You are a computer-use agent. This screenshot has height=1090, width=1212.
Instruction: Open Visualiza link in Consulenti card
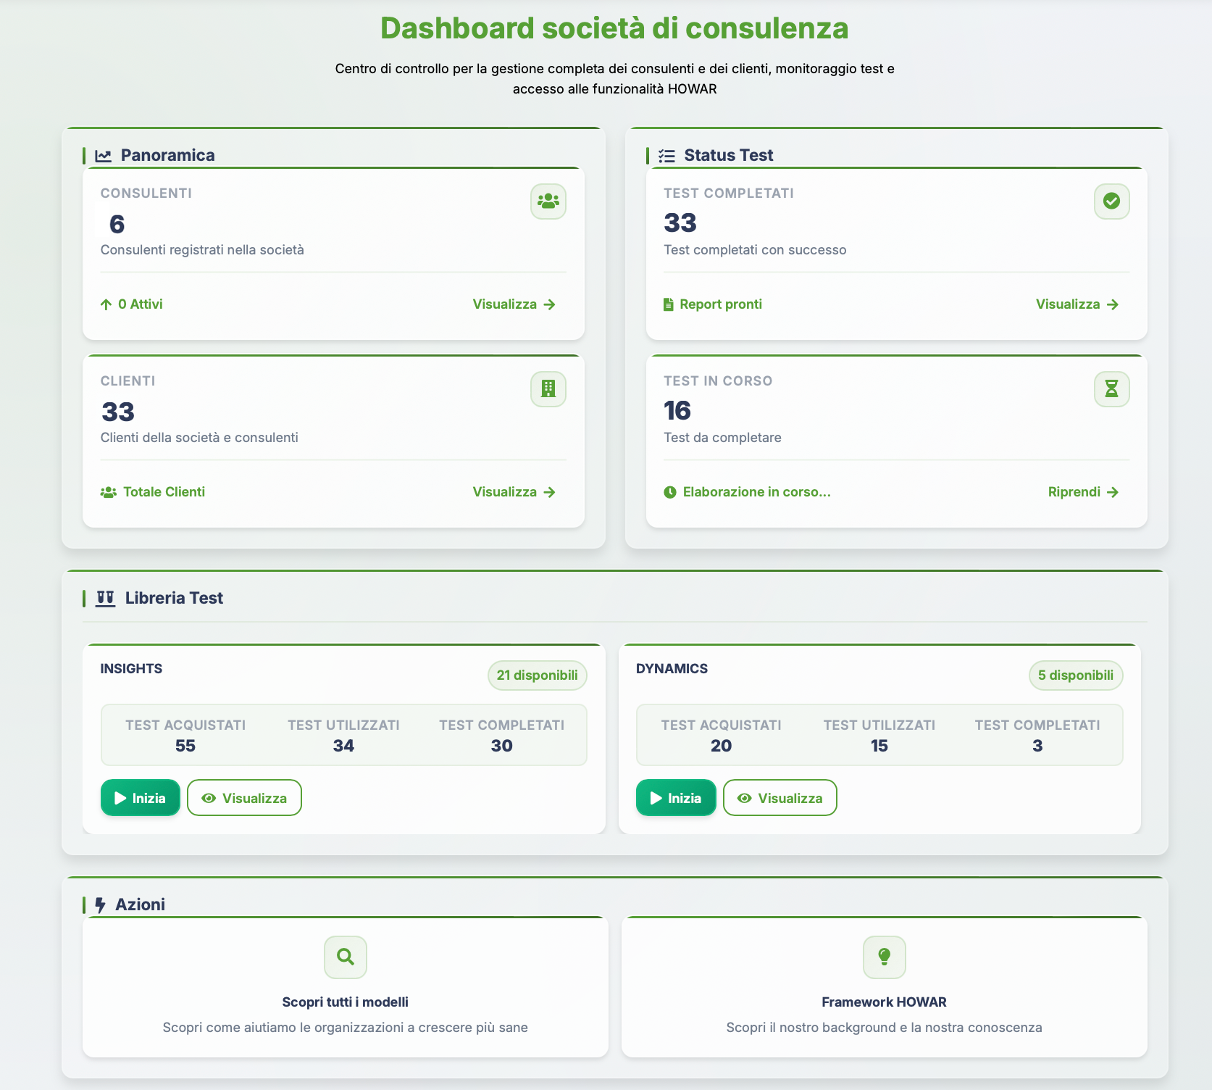(x=514, y=304)
